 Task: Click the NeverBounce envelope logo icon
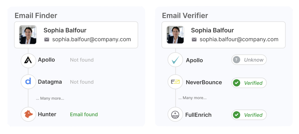[x=175, y=82]
